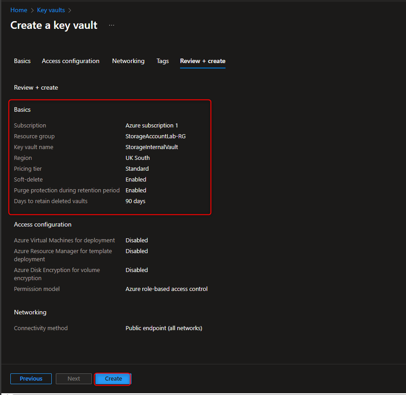Open the Tags tab
This screenshot has width=406, height=395.
162,61
